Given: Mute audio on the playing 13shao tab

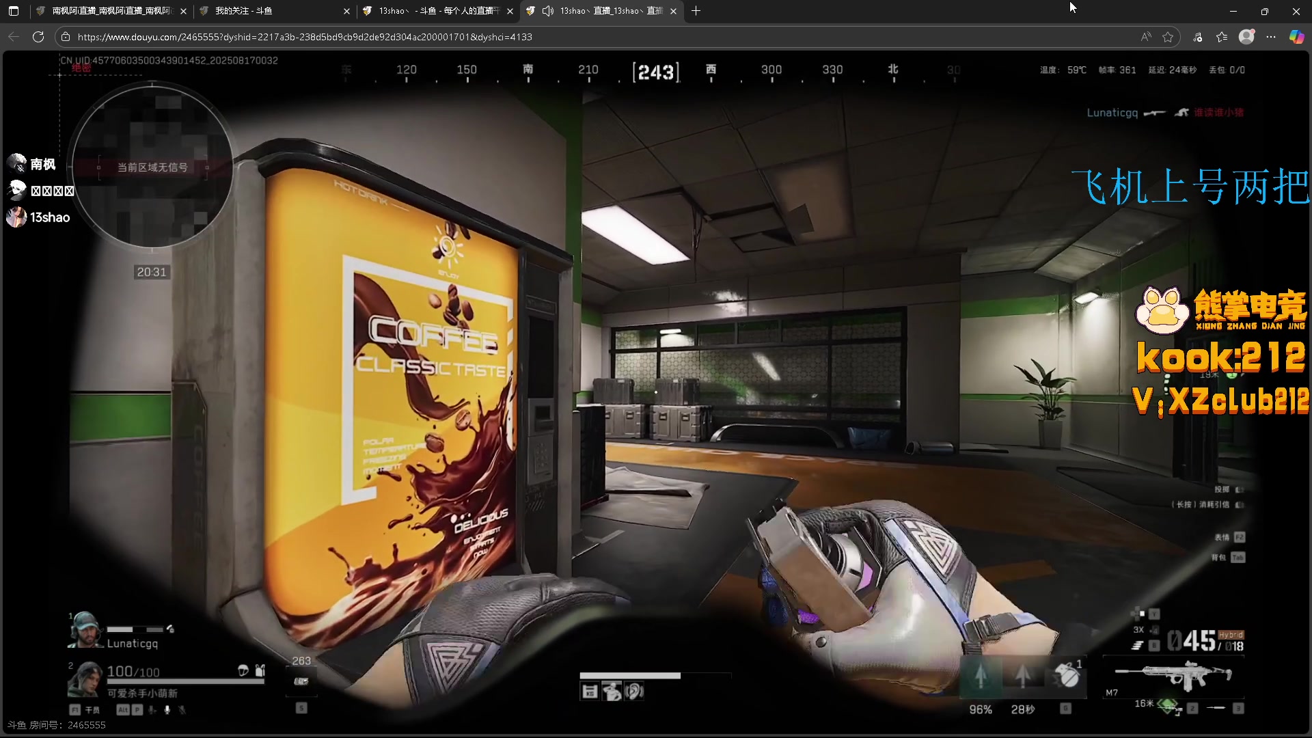Looking at the screenshot, I should (x=547, y=11).
